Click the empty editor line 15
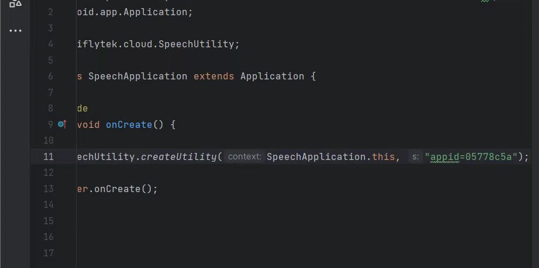This screenshot has height=268, width=539. click(x=234, y=221)
